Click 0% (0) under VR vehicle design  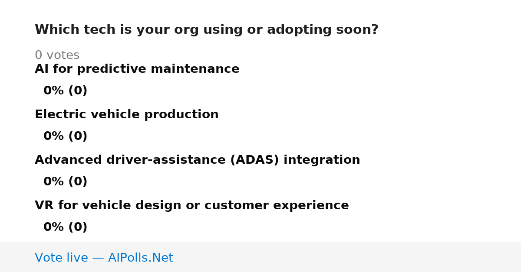[x=66, y=227]
